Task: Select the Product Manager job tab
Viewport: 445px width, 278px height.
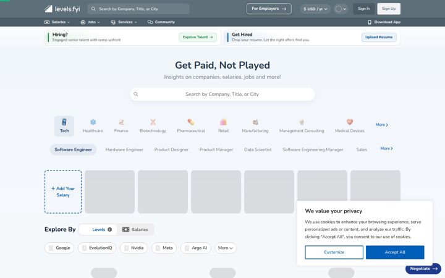Action: tap(216, 150)
